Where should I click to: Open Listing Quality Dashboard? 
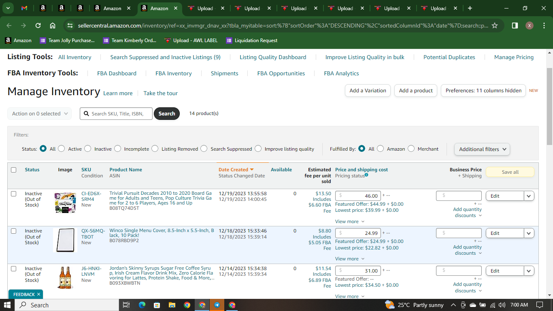coord(273,57)
